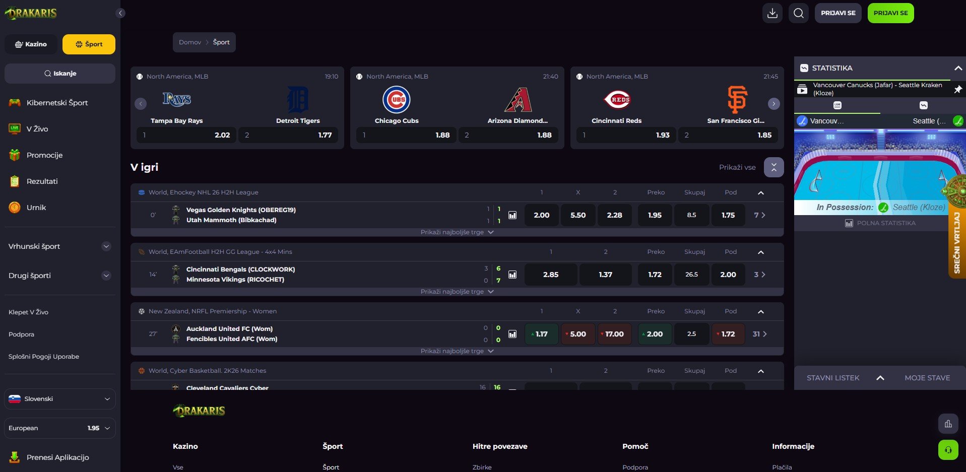This screenshot has height=472, width=966.
Task: Go to Domov in breadcrumb
Action: (190, 42)
